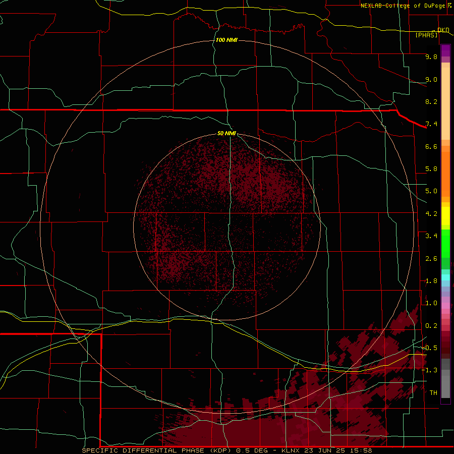The height and width of the screenshot is (454, 454).
Task: Click the -1.3 scale value
Action: (430, 370)
